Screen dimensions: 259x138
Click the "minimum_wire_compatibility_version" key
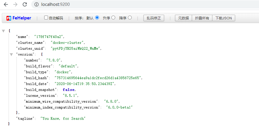pyautogui.click(x=61, y=102)
